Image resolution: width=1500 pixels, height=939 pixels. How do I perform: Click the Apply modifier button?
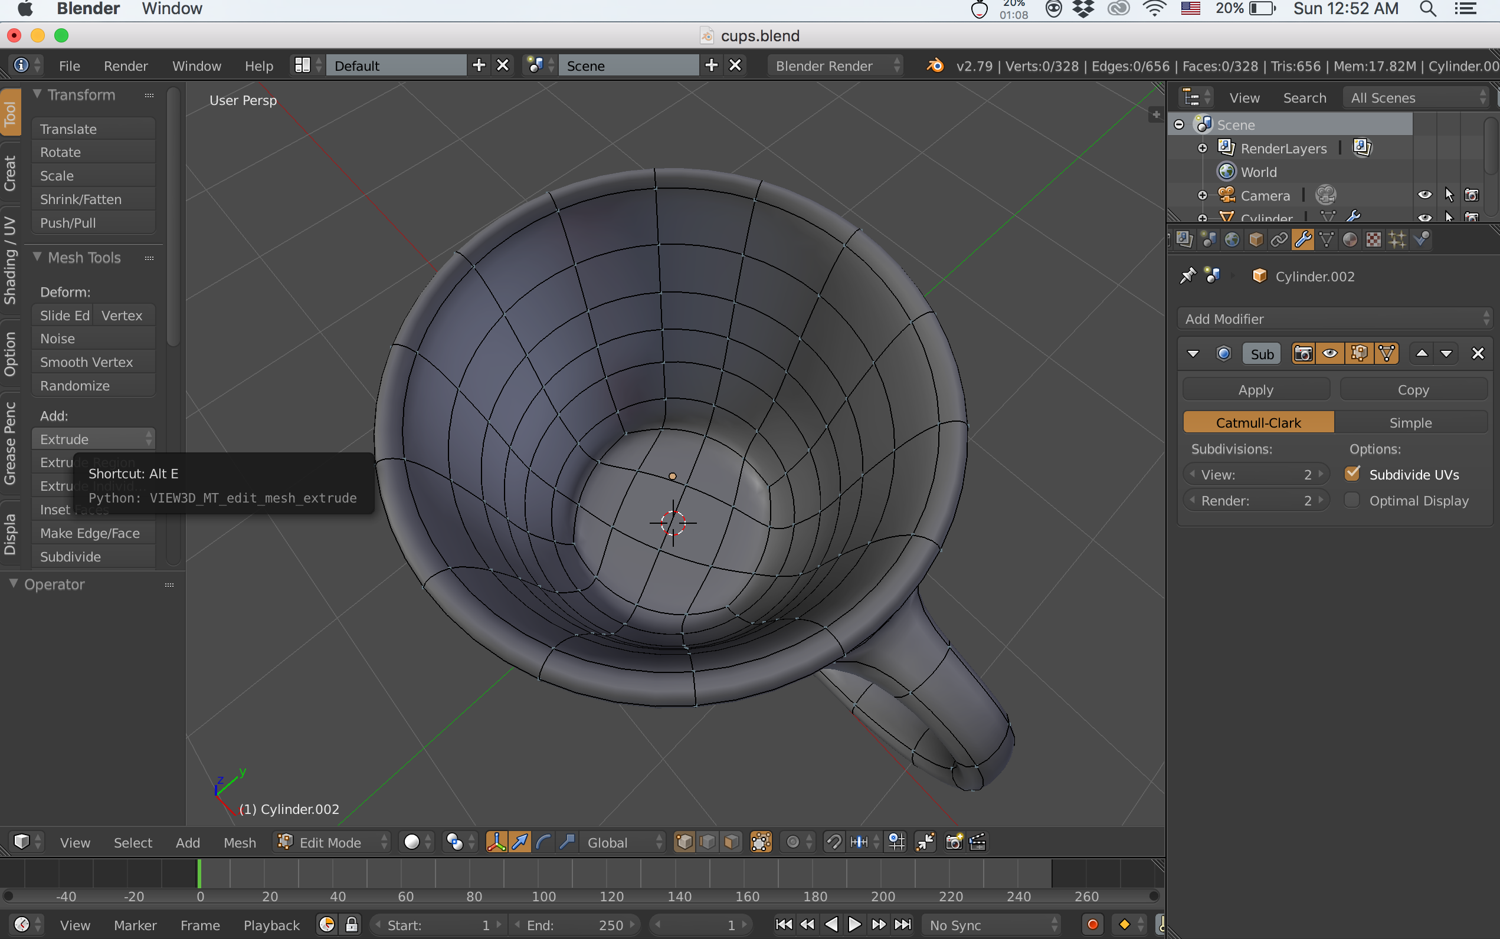(x=1255, y=389)
